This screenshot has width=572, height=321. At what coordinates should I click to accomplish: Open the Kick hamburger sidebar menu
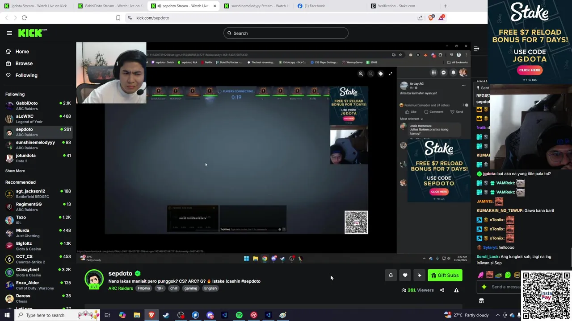[x=9, y=33]
